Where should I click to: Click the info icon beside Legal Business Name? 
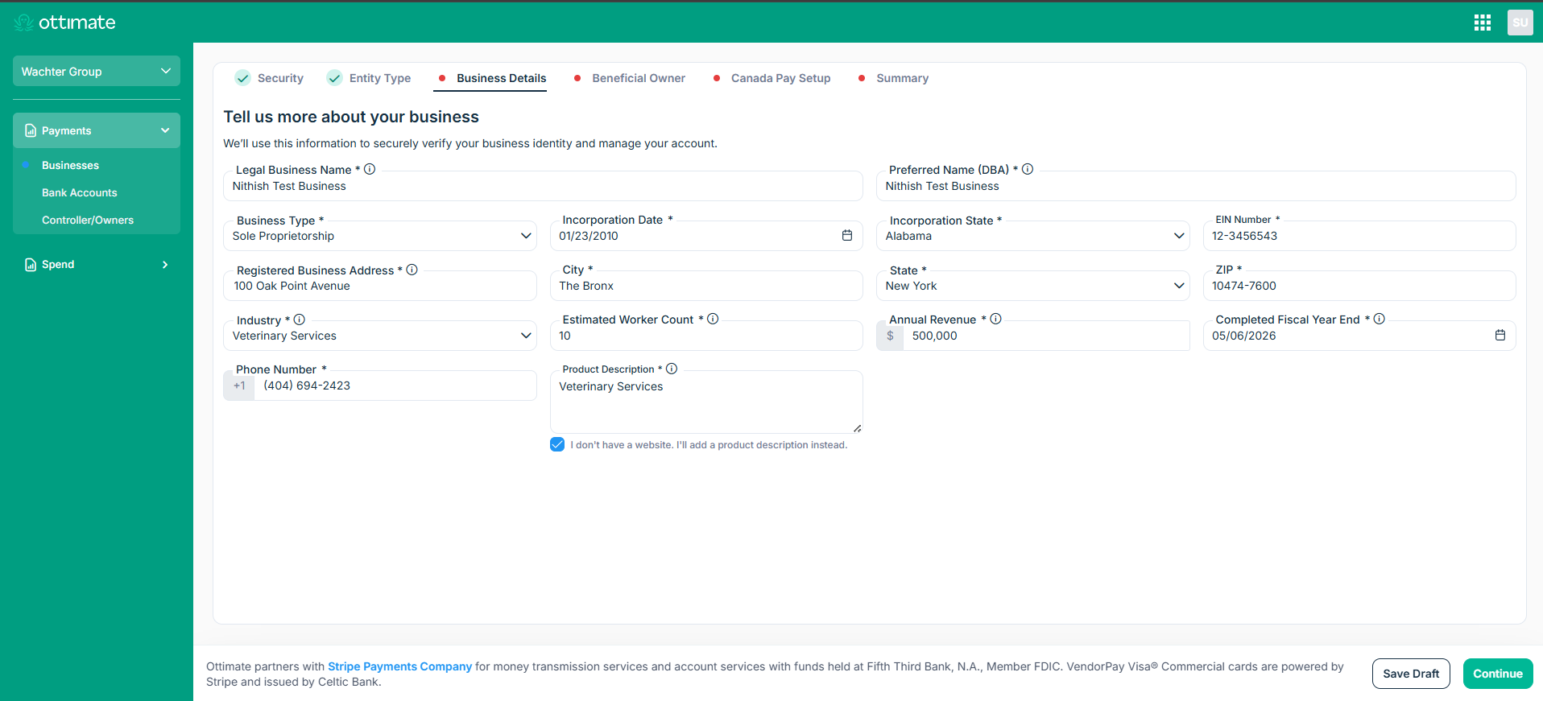coord(370,169)
